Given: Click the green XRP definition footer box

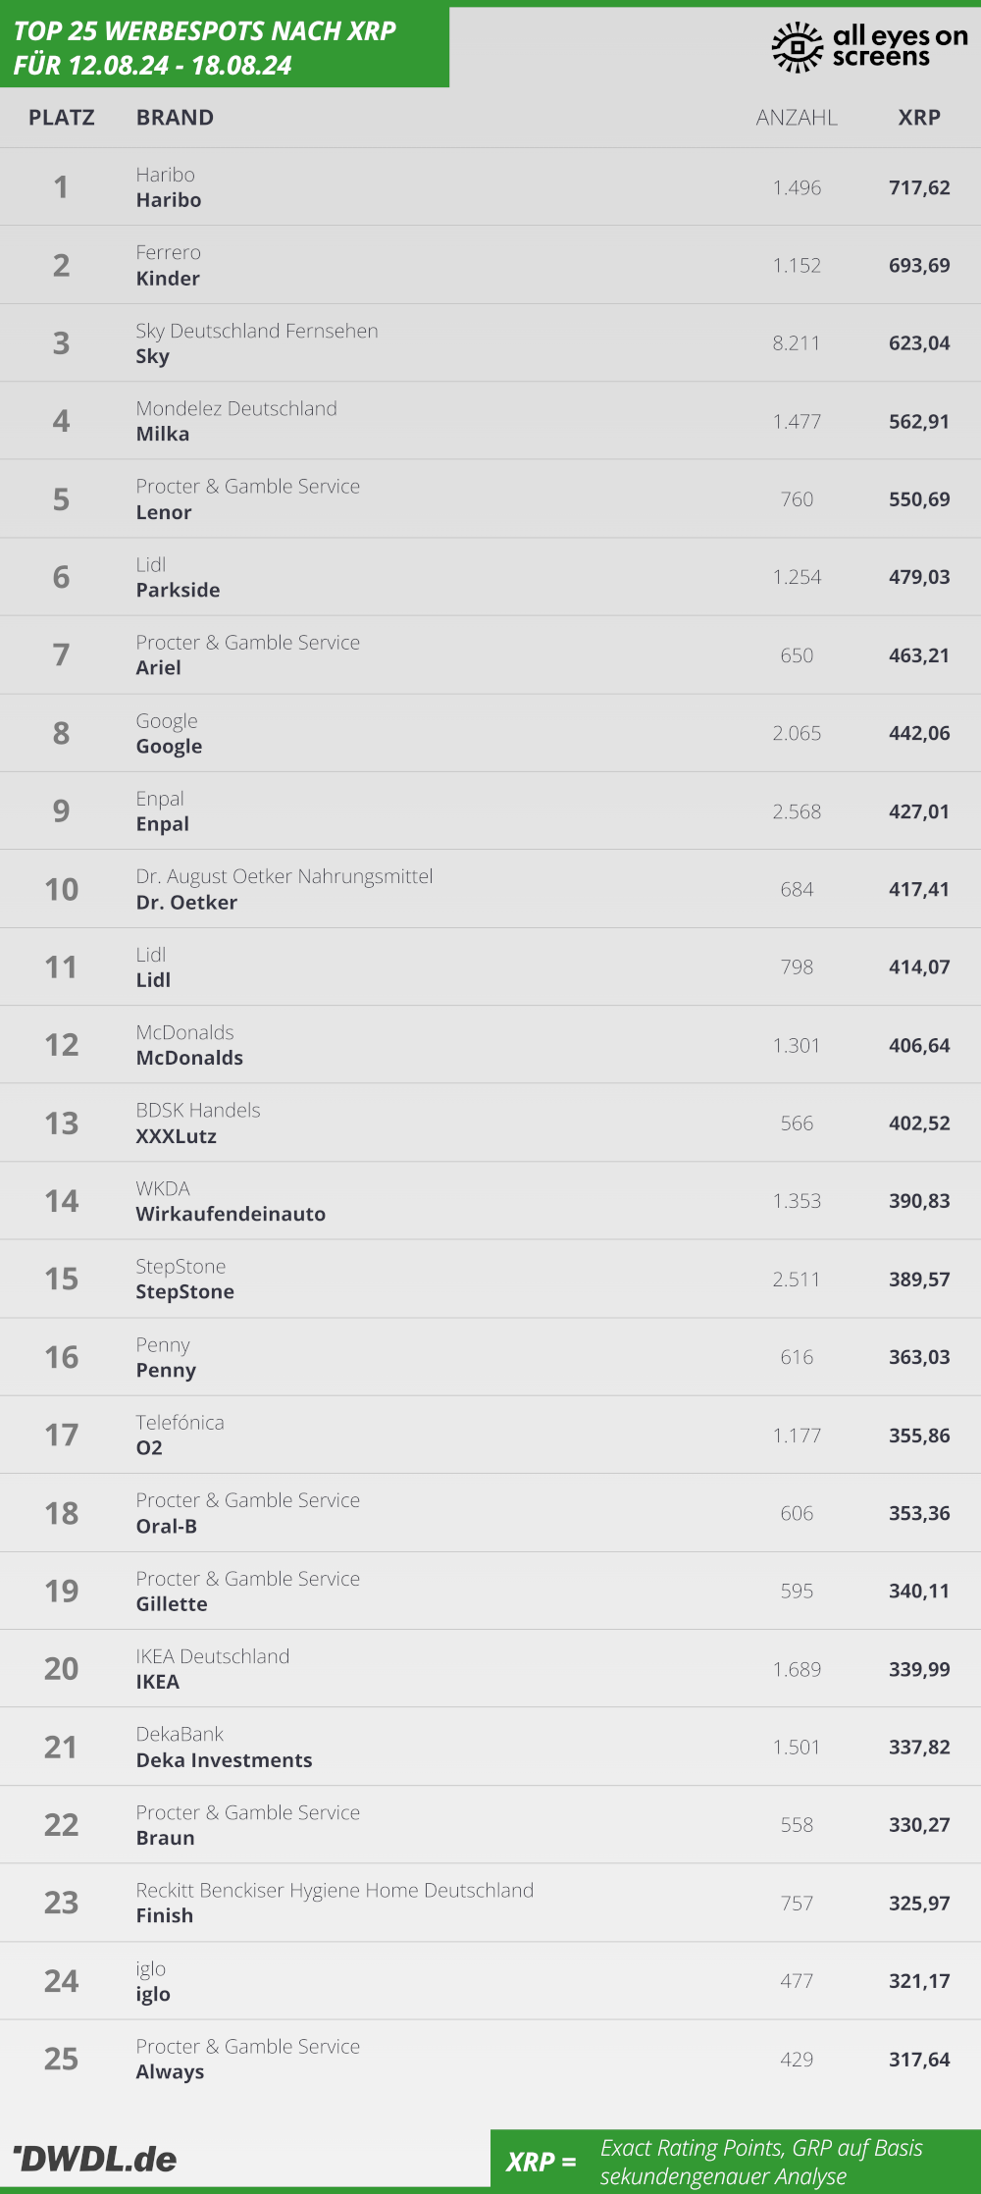Looking at the screenshot, I should coord(736,2161).
